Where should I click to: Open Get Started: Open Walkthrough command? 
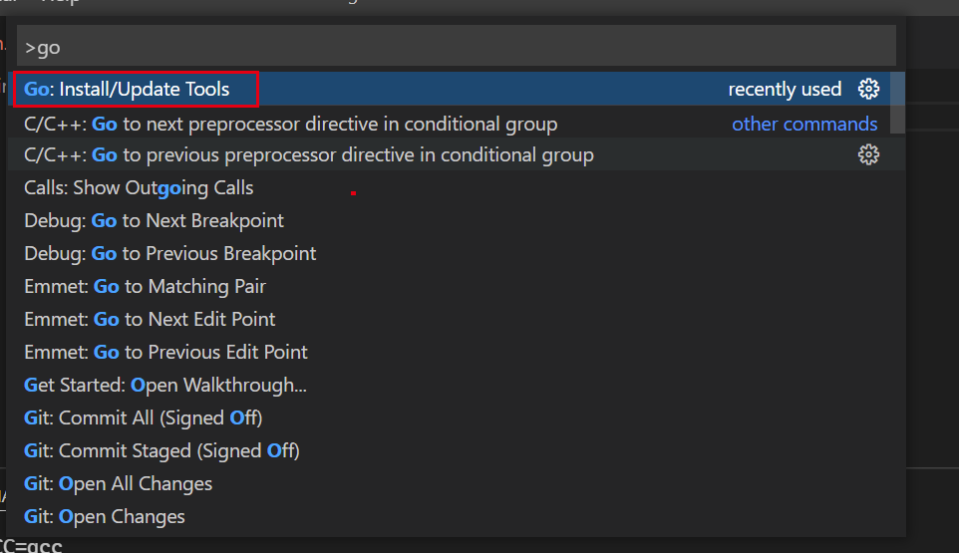click(165, 386)
